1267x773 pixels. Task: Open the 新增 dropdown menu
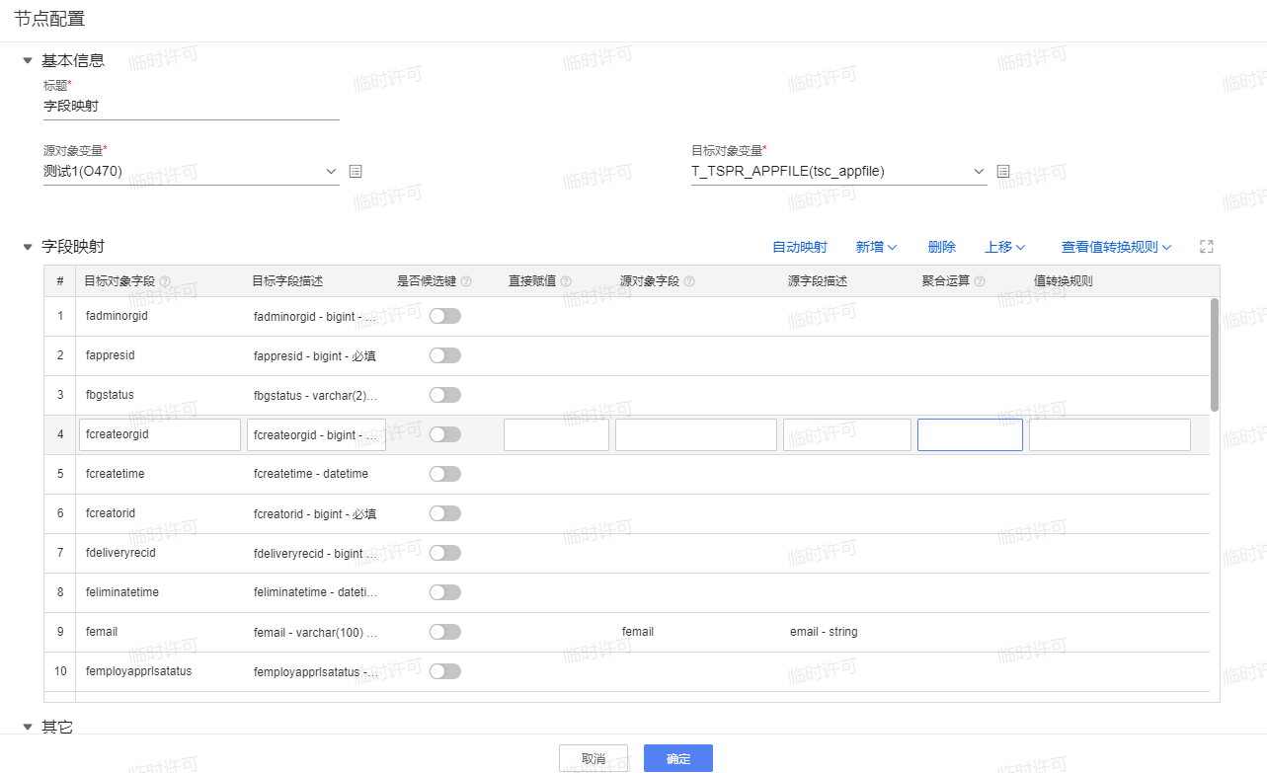pos(875,247)
